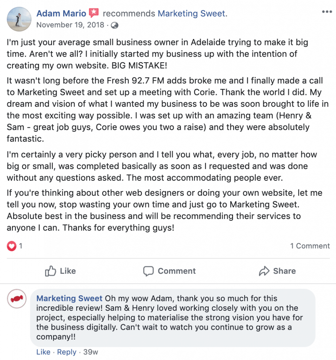This screenshot has width=336, height=360.
Task: Like the post with the thumbs-up button
Action: [x=60, y=271]
